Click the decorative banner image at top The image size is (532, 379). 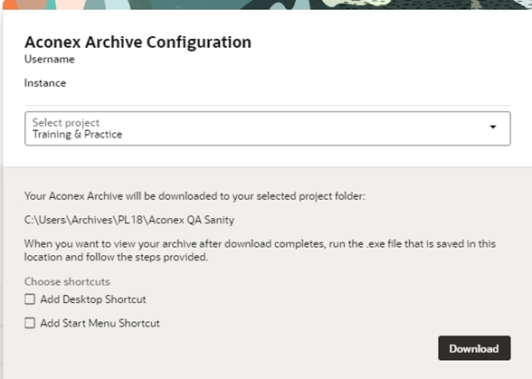(x=268, y=5)
